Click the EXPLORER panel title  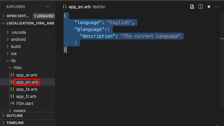(x=15, y=7)
